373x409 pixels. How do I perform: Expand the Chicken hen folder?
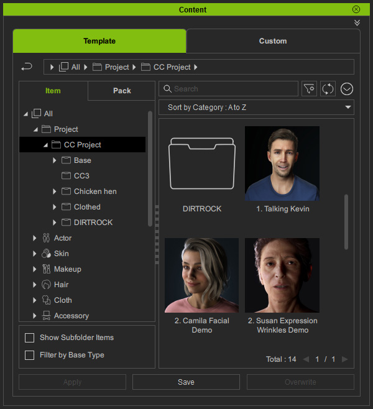pos(55,191)
